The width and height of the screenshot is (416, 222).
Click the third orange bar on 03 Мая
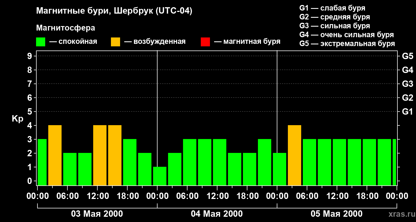click(x=115, y=155)
